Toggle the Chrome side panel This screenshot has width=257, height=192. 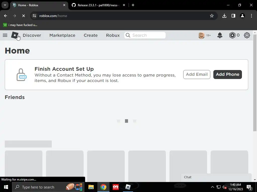233,16
